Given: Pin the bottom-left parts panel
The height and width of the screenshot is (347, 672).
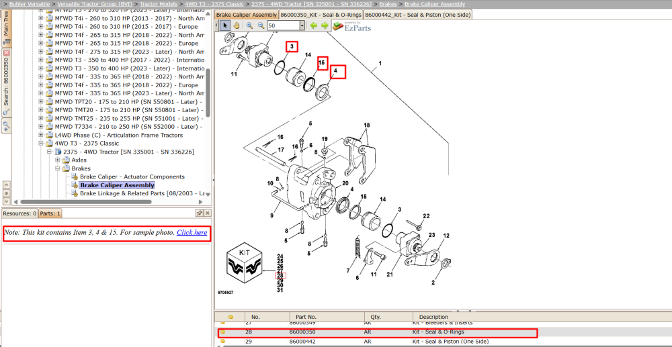Looking at the screenshot, I should 200,213.
